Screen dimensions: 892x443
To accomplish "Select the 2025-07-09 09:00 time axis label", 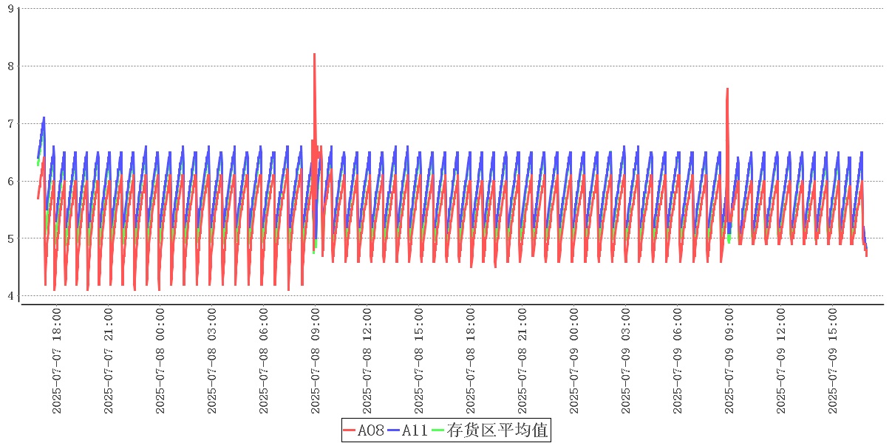I will 729,361.
